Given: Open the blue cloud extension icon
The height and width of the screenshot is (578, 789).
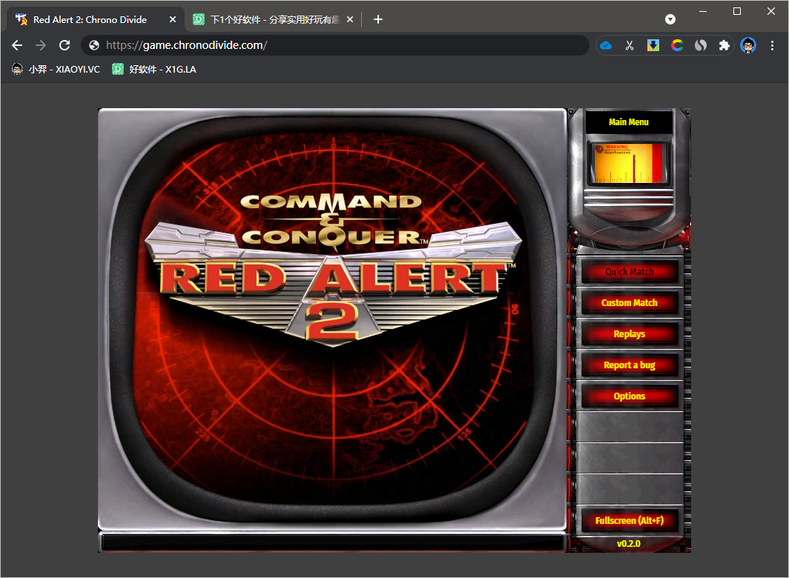Looking at the screenshot, I should (606, 46).
